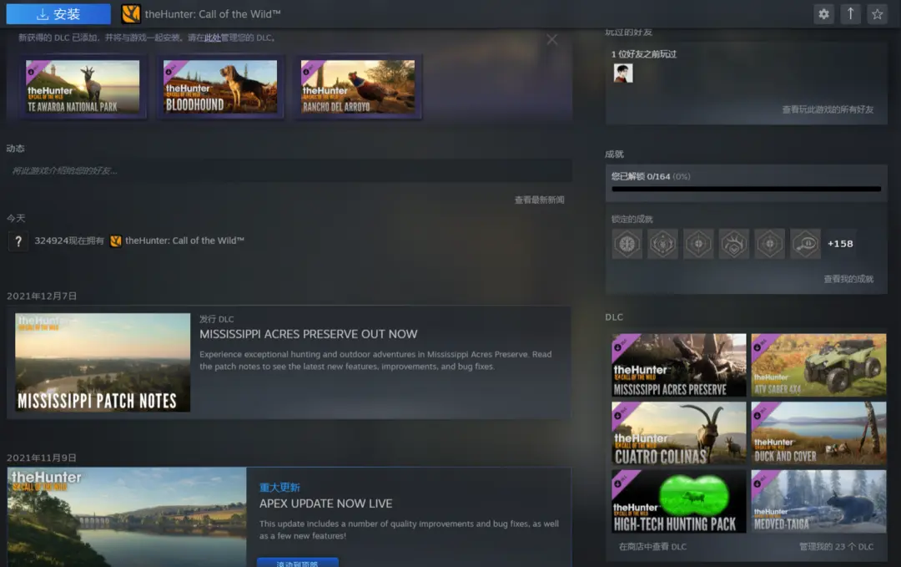901x567 pixels.
Task: Click the fifth locked achievement badge
Action: 769,244
